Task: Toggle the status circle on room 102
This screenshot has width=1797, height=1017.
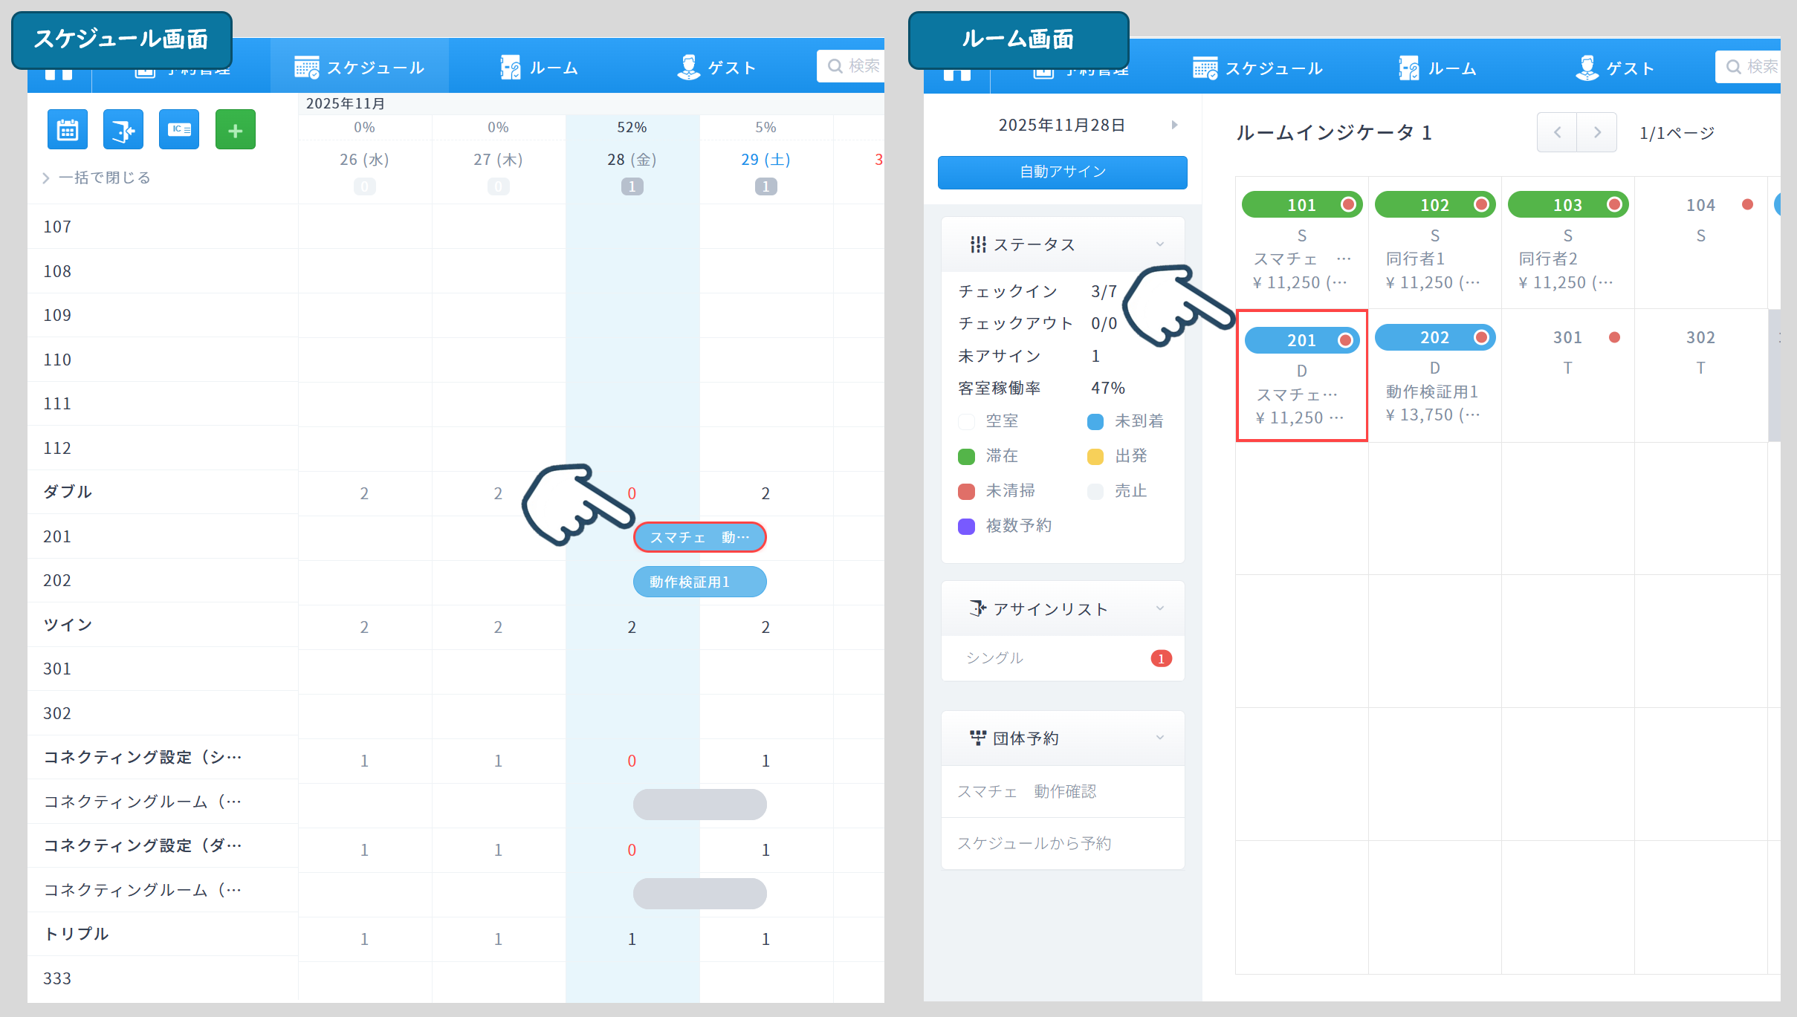Action: [1481, 204]
